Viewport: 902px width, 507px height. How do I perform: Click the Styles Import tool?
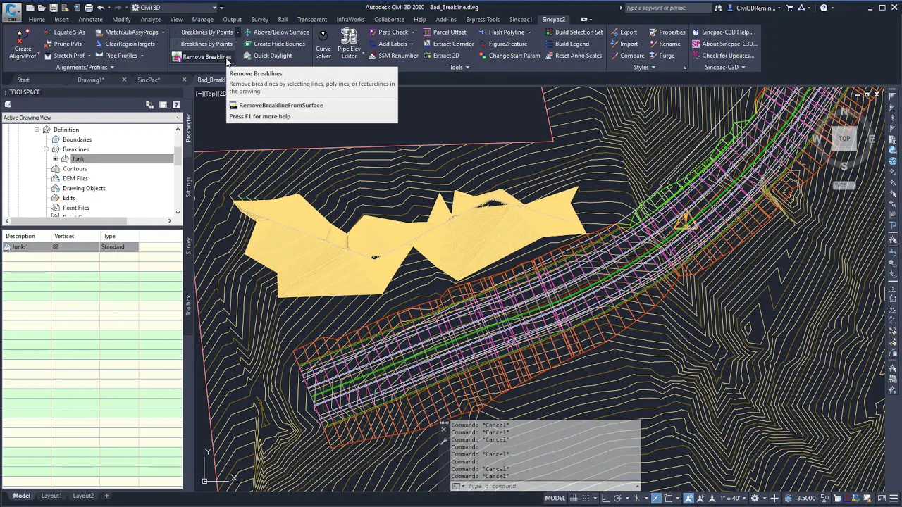tap(623, 44)
